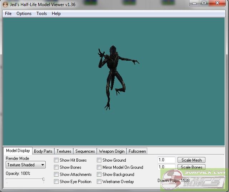The width and height of the screenshot is (229, 192).
Task: Turn on Wireframe Overlay
Action: pos(99,182)
